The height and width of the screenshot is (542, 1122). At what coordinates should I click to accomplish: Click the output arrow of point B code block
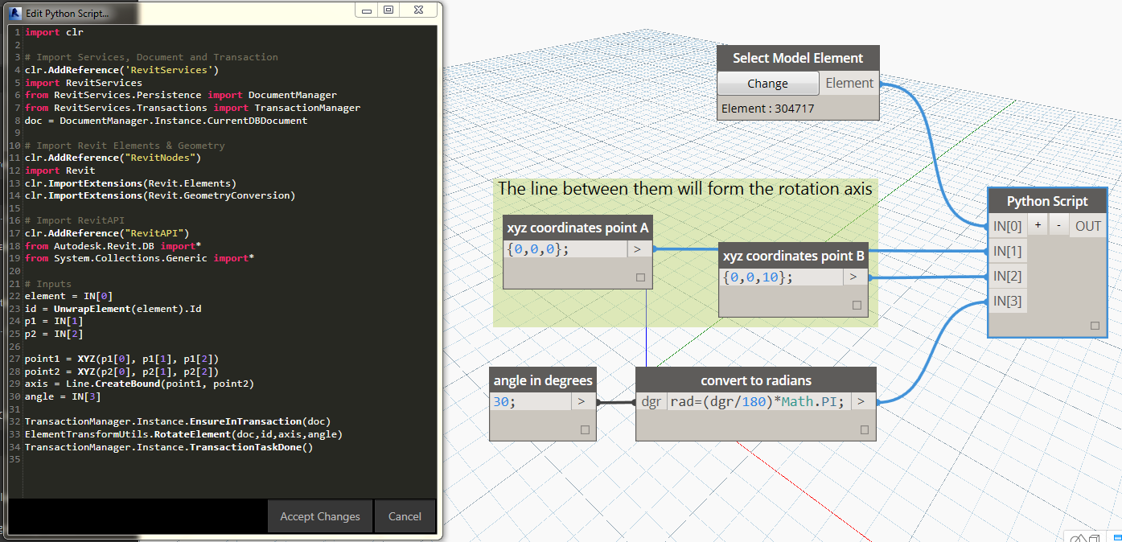coord(853,277)
